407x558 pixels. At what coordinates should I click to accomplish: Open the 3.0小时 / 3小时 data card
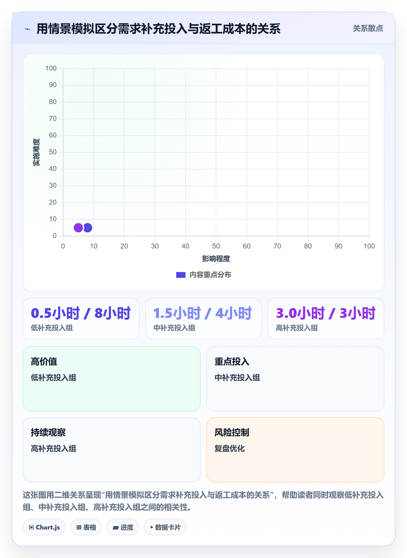pyautogui.click(x=326, y=319)
